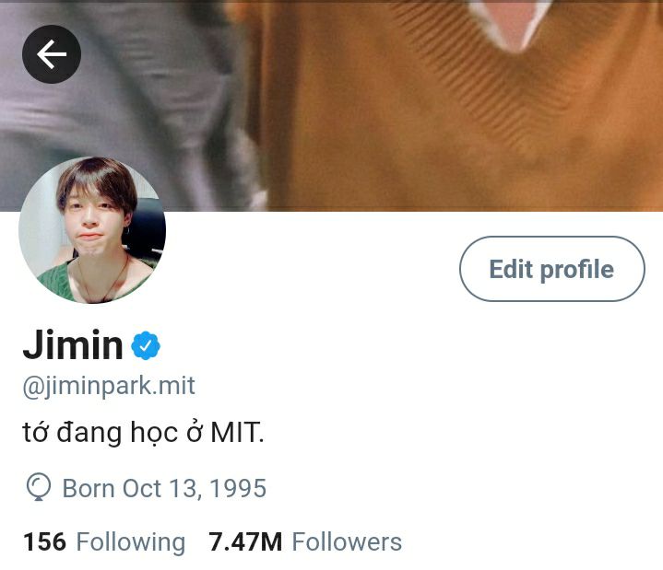Open the profile header banner image

coord(332,106)
